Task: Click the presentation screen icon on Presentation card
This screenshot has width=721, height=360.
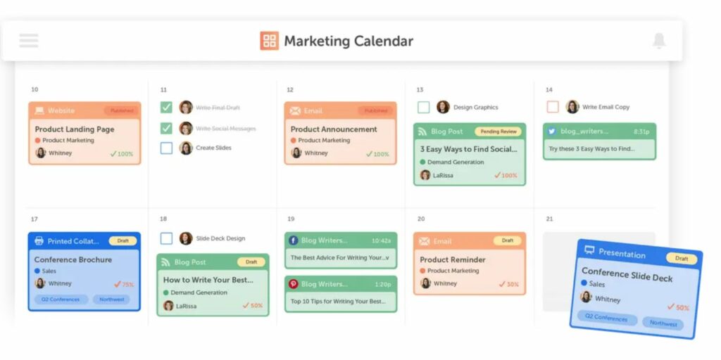Action: click(x=589, y=250)
